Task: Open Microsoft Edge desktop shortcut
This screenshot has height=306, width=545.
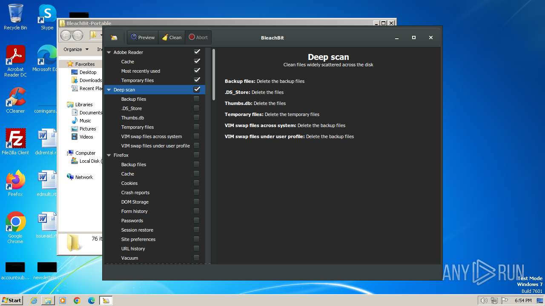Action: [x=47, y=59]
